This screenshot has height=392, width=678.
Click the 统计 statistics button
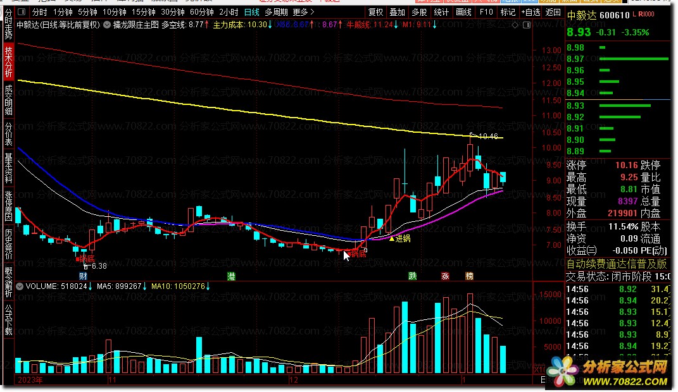(x=441, y=12)
